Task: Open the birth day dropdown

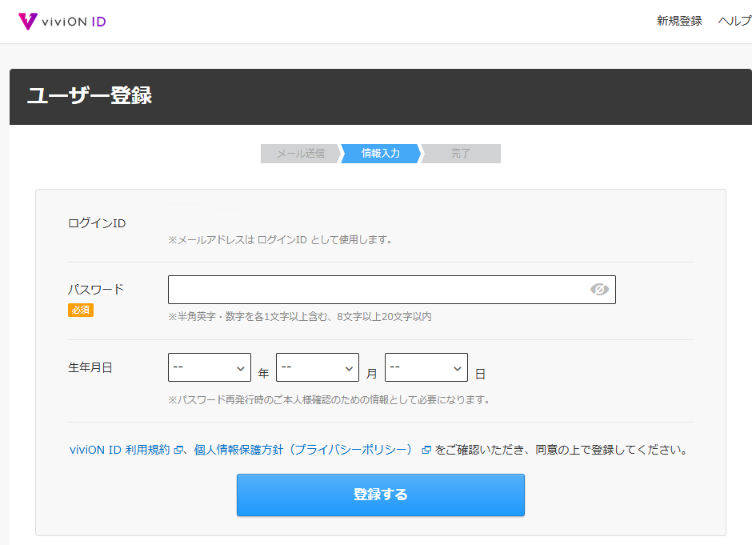Action: [x=426, y=367]
